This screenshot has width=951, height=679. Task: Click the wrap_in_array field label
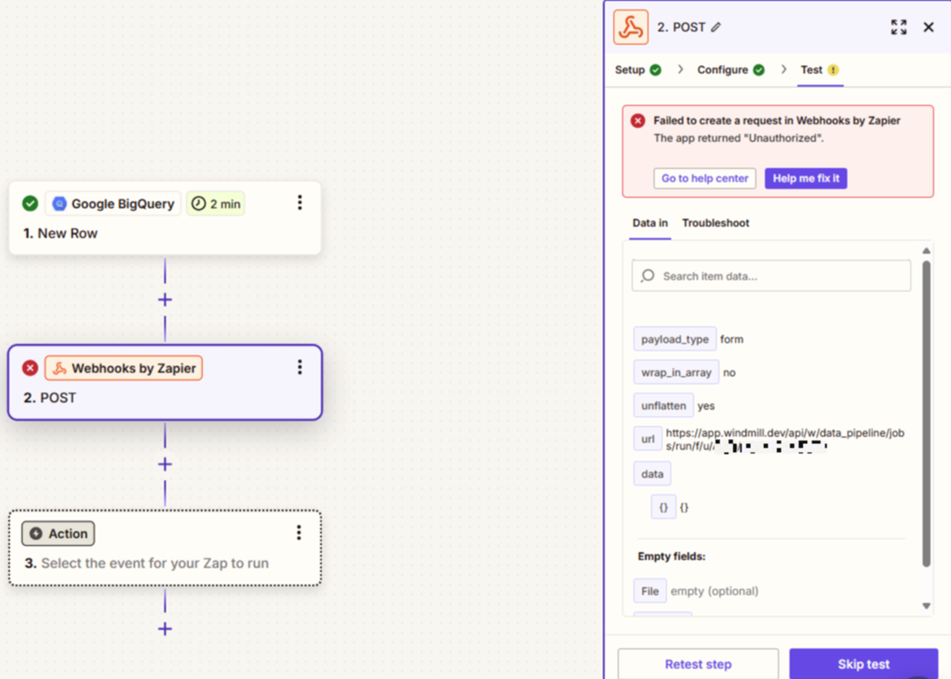[x=677, y=372]
